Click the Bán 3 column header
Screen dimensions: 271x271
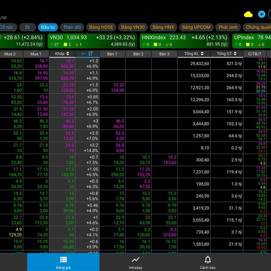pos(164,54)
